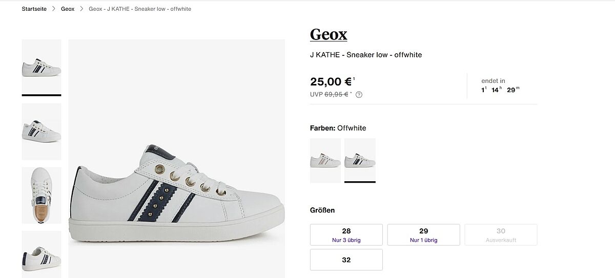Click the 25,00 € sale price
Image resolution: width=615 pixels, height=278 pixels.
(331, 81)
